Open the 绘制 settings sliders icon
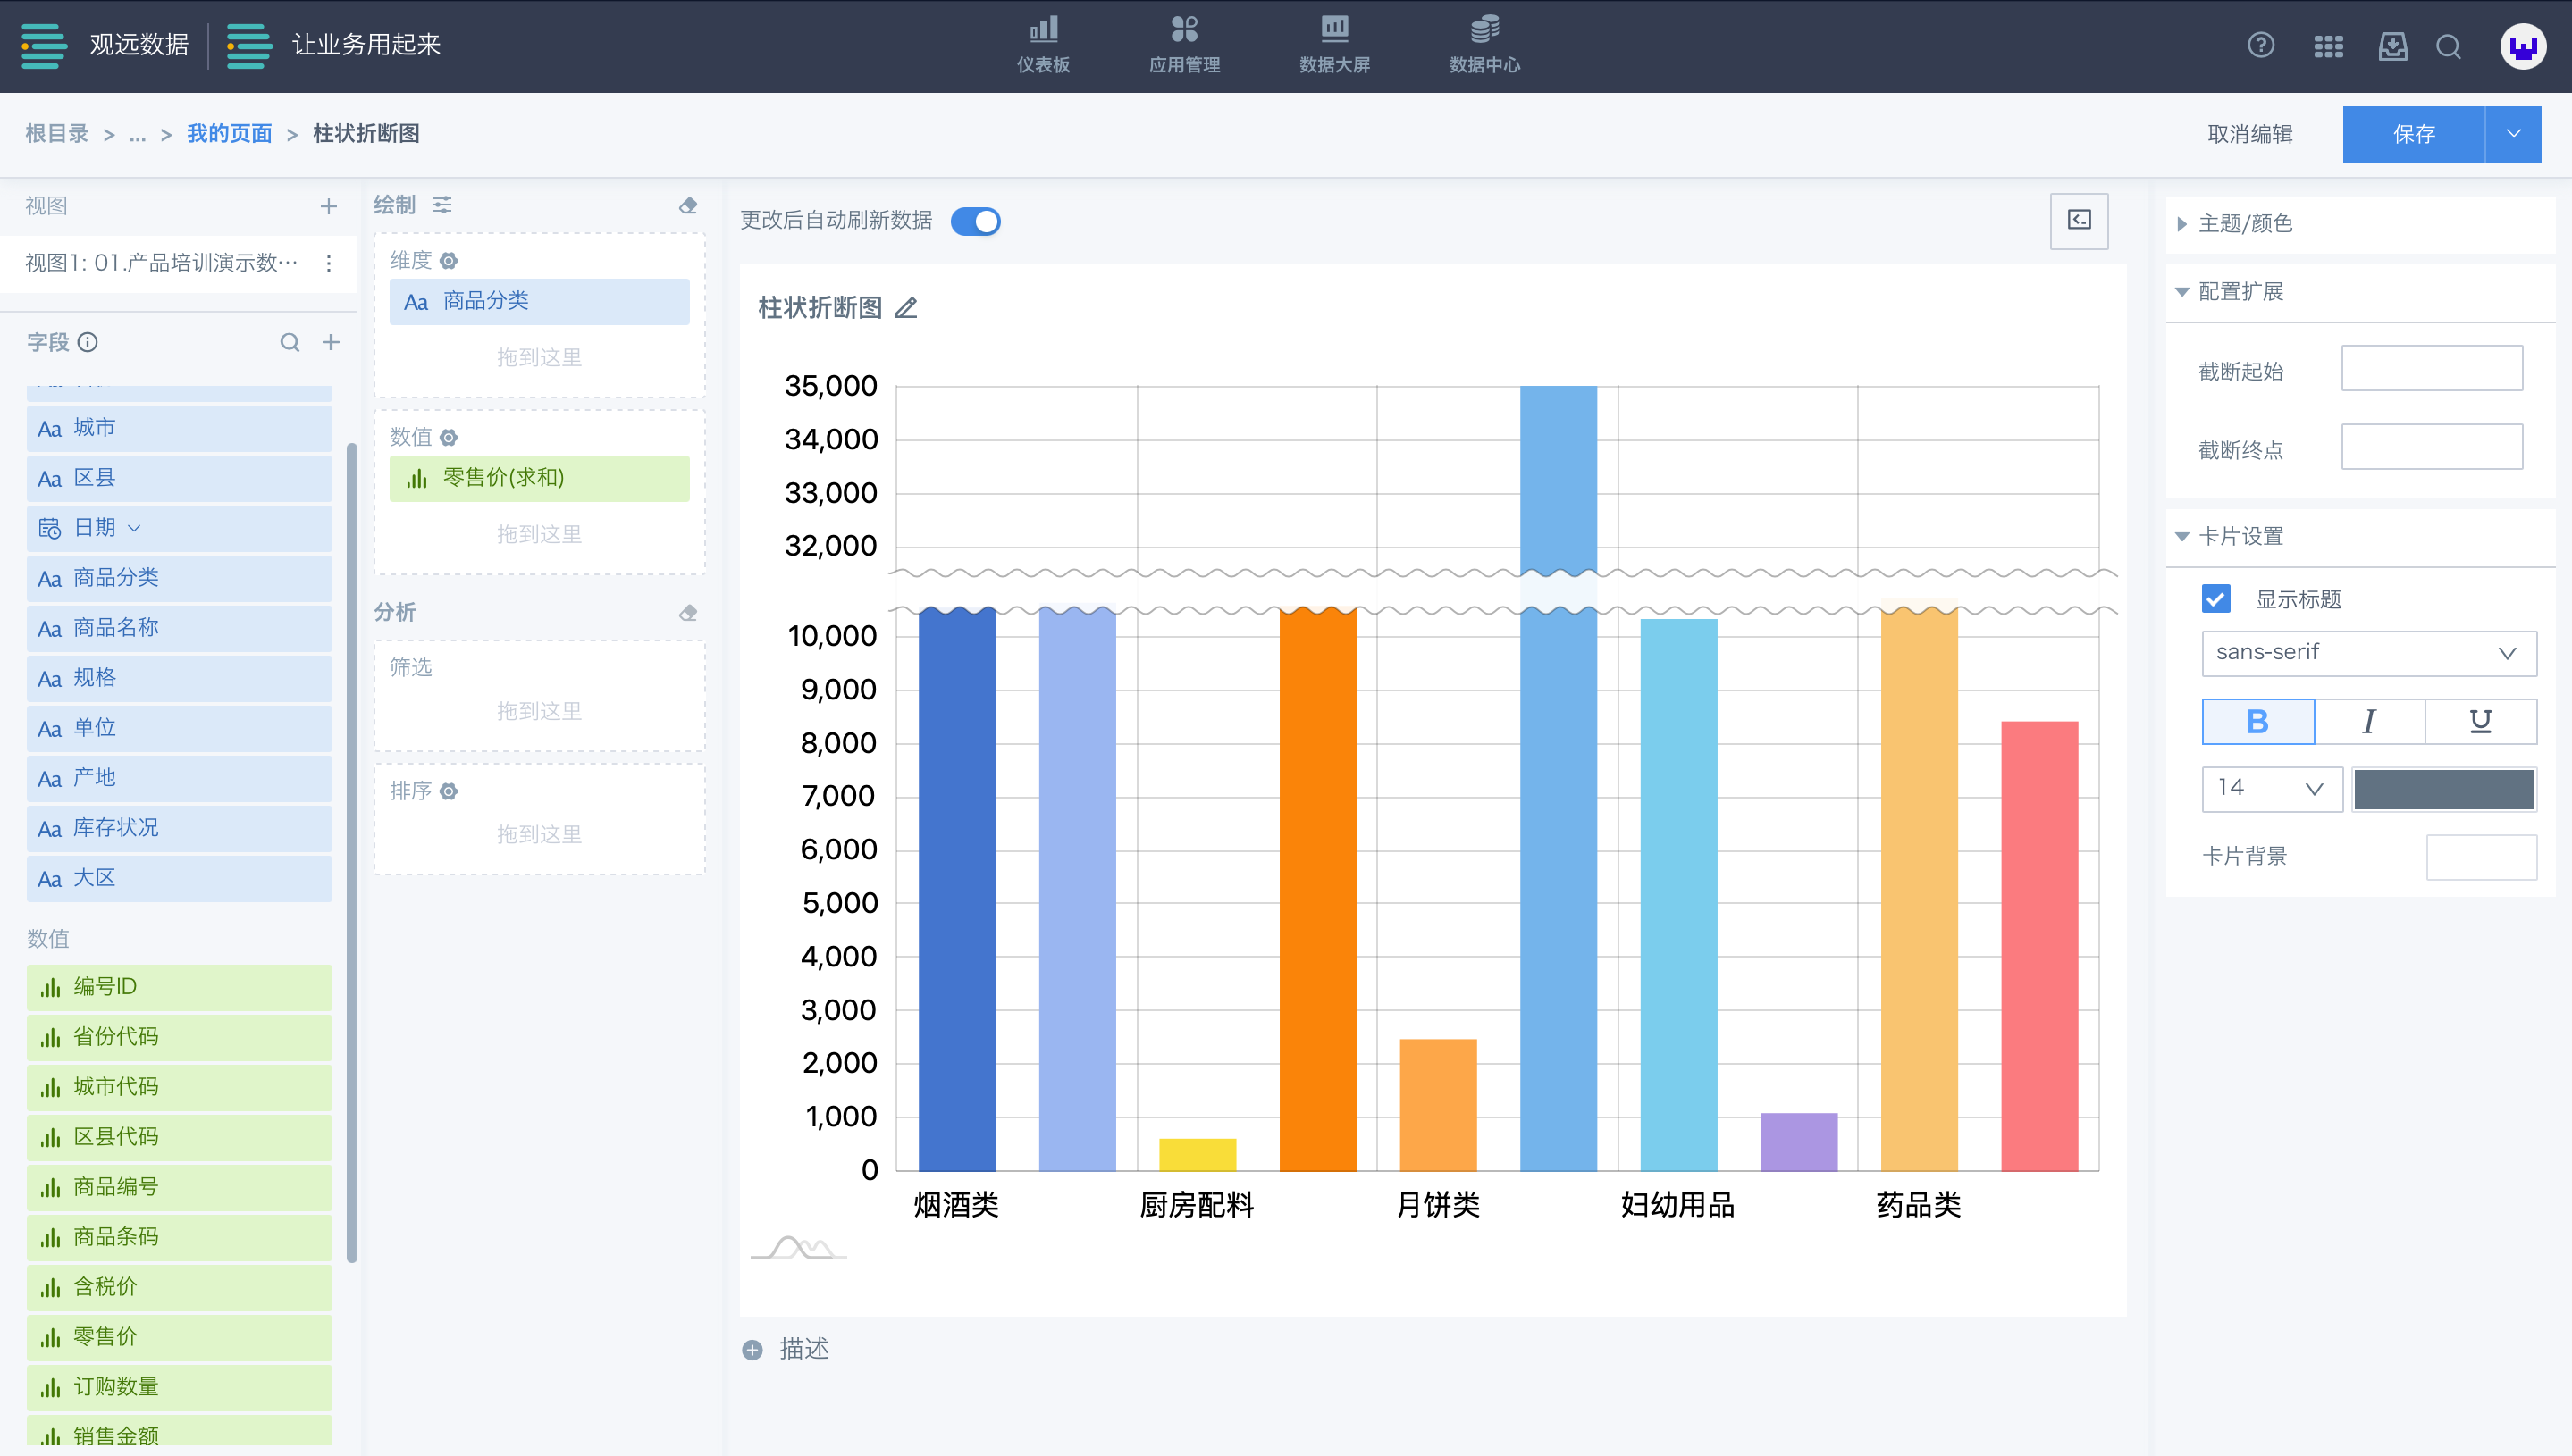The width and height of the screenshot is (2572, 1456). pyautogui.click(x=441, y=205)
